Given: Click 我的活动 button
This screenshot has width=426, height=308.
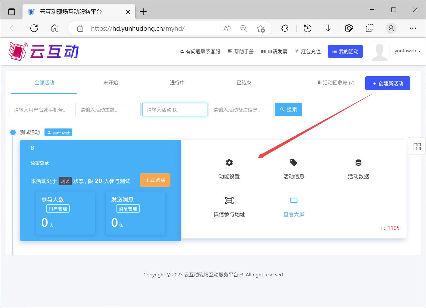Looking at the screenshot, I should 345,51.
